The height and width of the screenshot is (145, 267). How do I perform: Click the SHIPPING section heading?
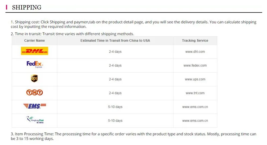coord(27,7)
